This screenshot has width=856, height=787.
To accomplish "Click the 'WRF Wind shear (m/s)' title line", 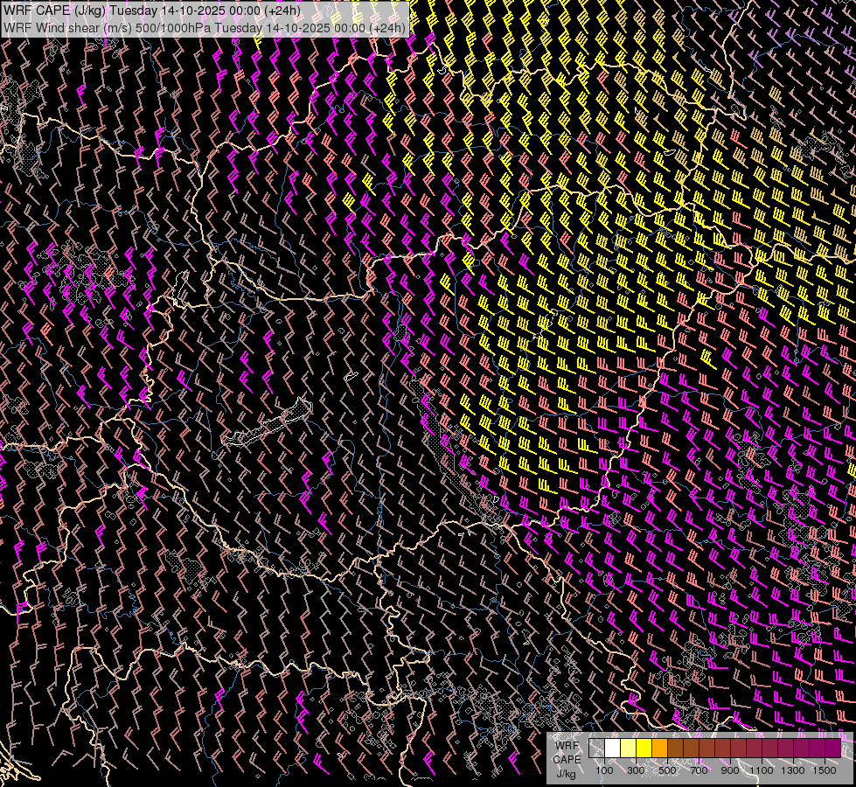I will coord(205,28).
